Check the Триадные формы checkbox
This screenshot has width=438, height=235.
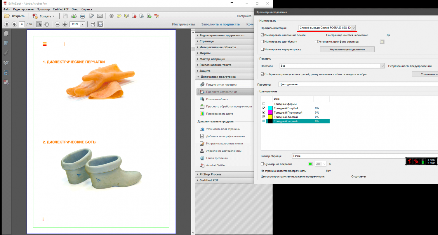(x=264, y=104)
